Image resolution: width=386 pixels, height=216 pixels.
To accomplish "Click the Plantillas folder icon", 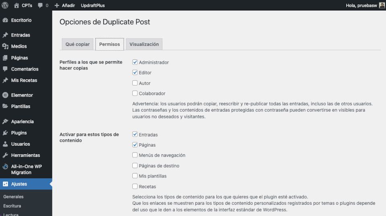I will click(5, 106).
